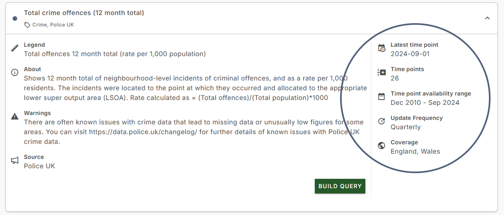Viewport: 504px width, 215px height.
Task: Click the warning triangle icon
Action: (15, 117)
